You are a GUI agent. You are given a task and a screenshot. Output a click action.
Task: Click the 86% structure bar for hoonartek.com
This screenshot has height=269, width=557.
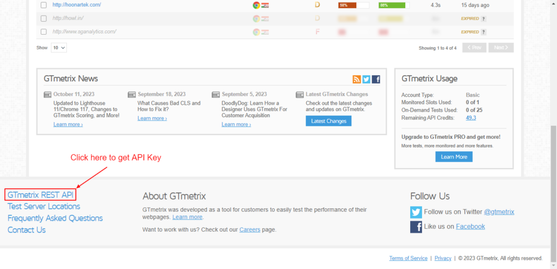[394, 5]
